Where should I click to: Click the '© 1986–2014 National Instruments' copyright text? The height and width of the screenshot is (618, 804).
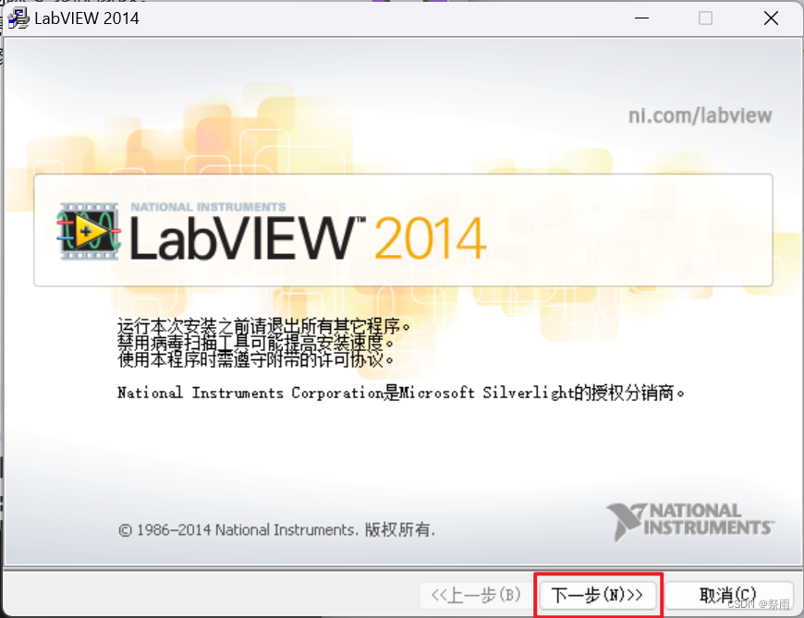(276, 529)
